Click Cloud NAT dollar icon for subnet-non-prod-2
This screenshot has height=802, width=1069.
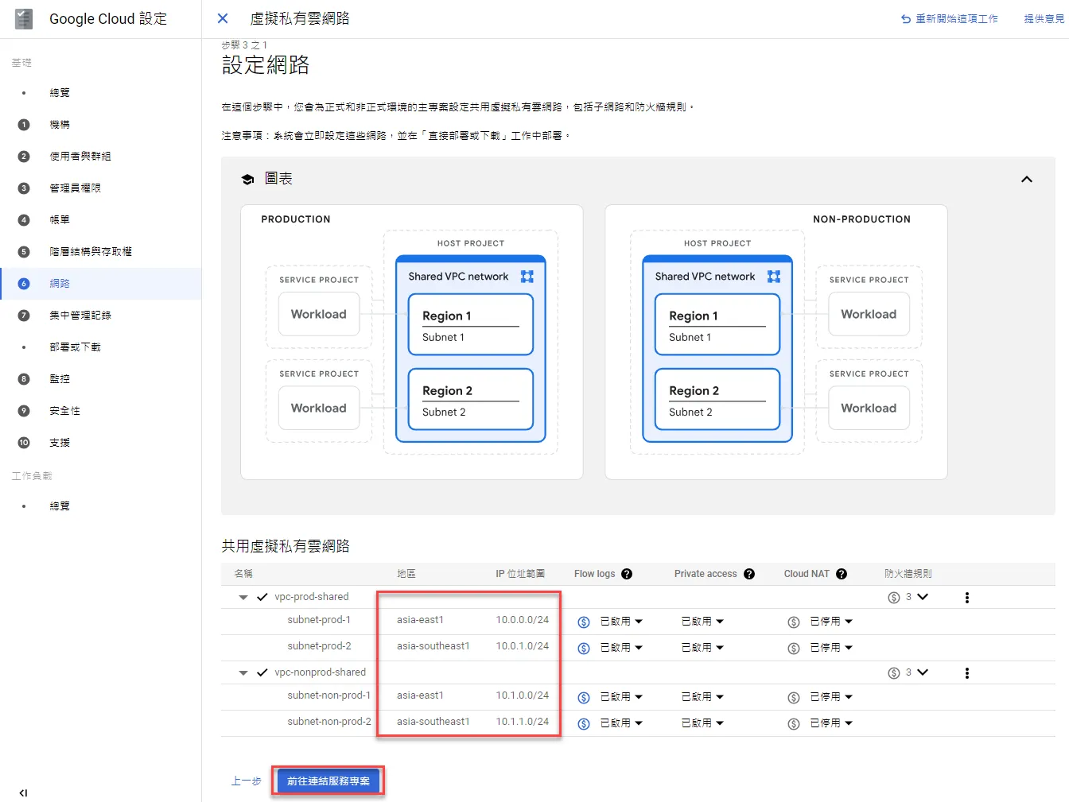point(794,724)
